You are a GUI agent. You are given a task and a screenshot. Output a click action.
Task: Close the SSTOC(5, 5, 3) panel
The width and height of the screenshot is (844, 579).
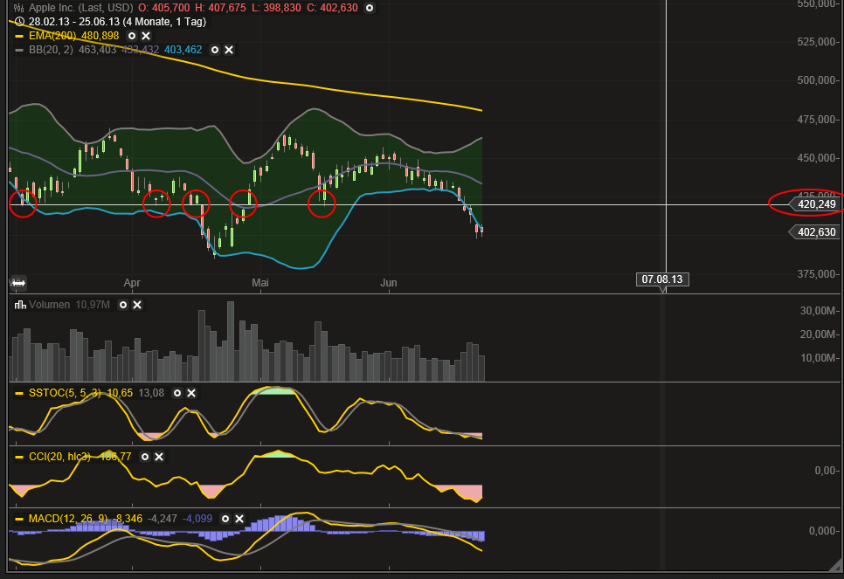(x=191, y=393)
